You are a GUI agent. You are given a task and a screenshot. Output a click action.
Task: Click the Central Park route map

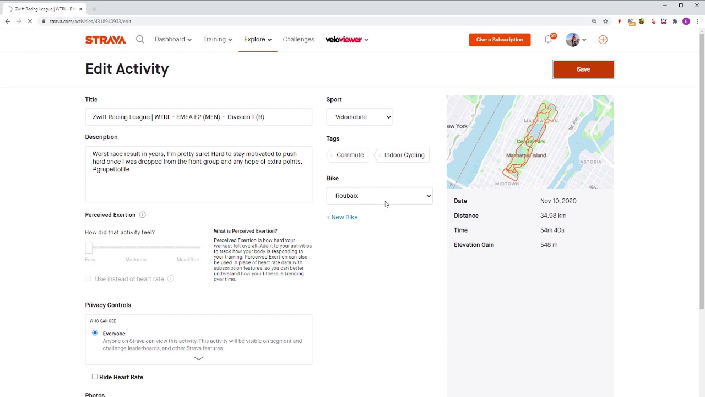(530, 142)
